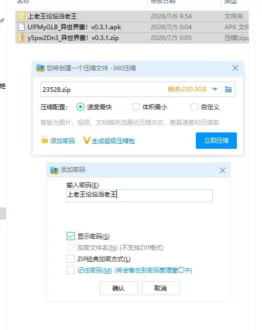Click the pin icon in left sidebar
This screenshot has width=262, height=330.
pyautogui.click(x=3, y=21)
